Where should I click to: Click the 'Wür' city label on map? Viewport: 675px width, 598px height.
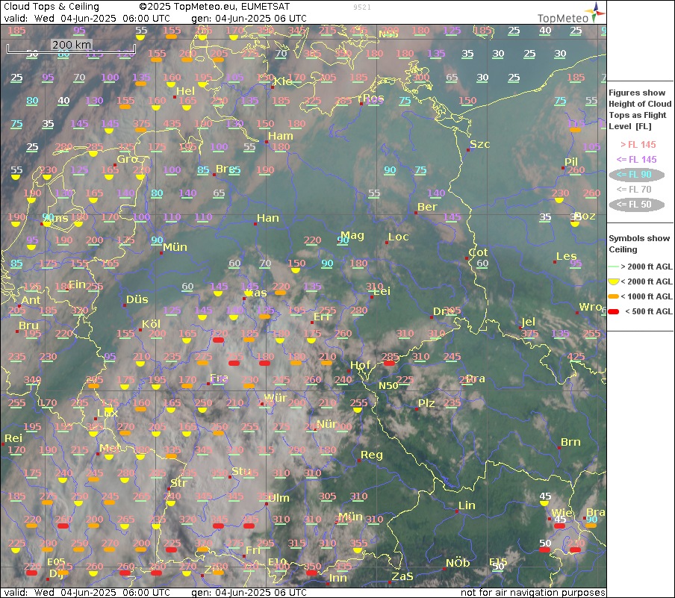[275, 398]
